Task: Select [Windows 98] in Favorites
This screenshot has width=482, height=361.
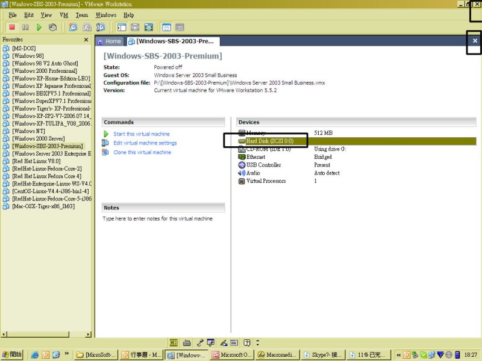Action: pyautogui.click(x=28, y=56)
